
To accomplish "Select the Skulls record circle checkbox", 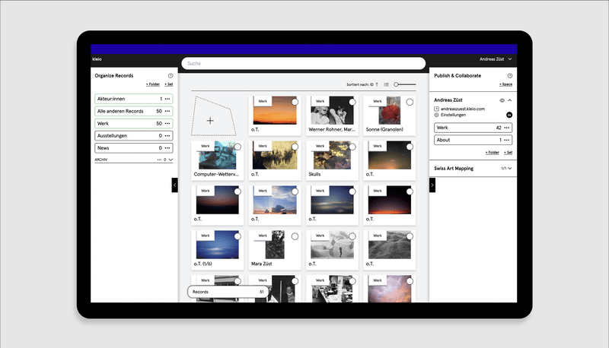I will pos(352,147).
